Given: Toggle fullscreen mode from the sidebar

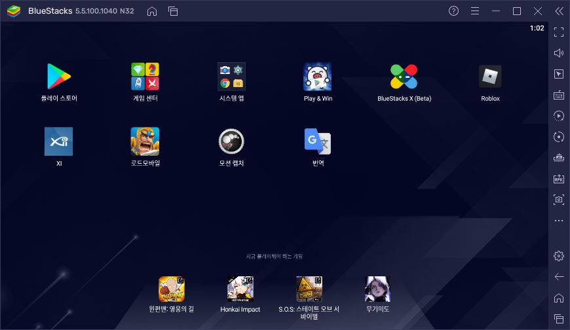Looking at the screenshot, I should tap(559, 32).
